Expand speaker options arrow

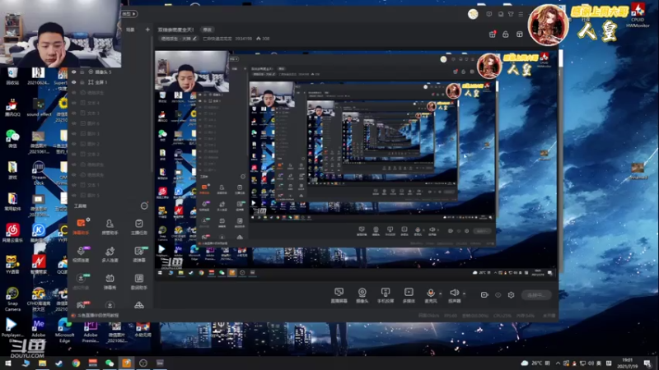click(464, 293)
